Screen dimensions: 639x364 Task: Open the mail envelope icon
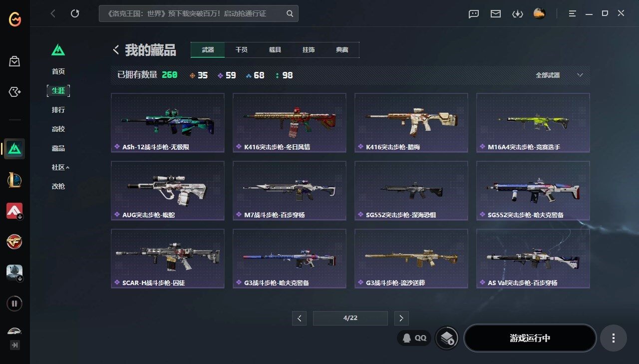[x=495, y=13]
